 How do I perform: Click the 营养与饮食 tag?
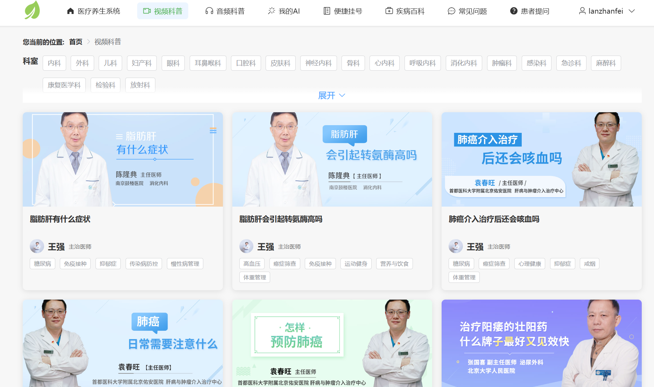(394, 264)
